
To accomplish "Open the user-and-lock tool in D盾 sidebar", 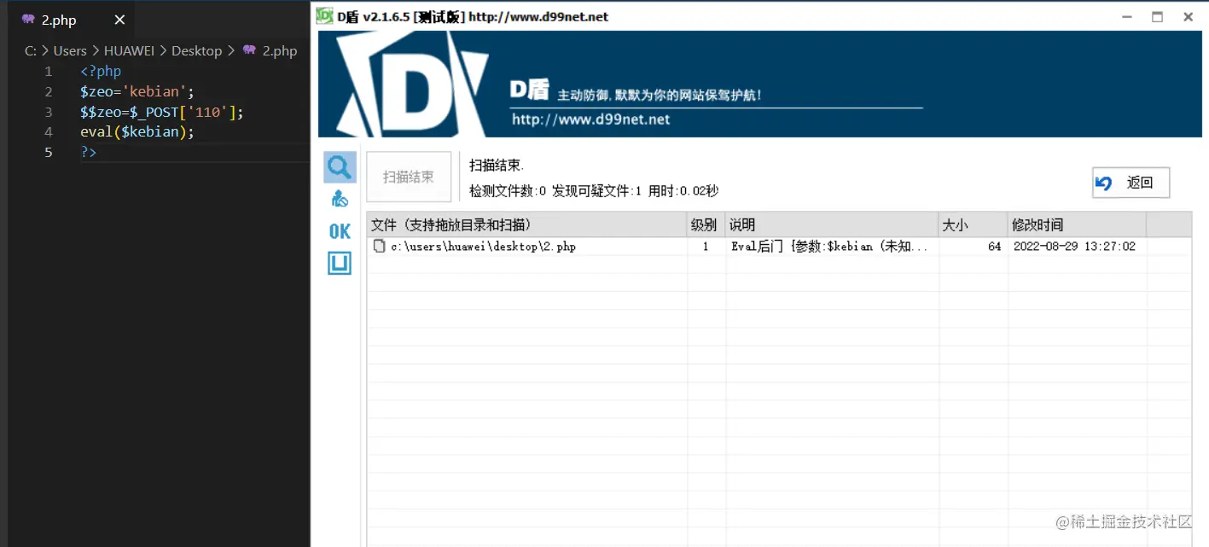I will (x=340, y=200).
